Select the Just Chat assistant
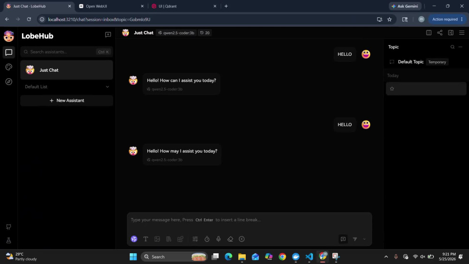The height and width of the screenshot is (264, 469). point(67,70)
